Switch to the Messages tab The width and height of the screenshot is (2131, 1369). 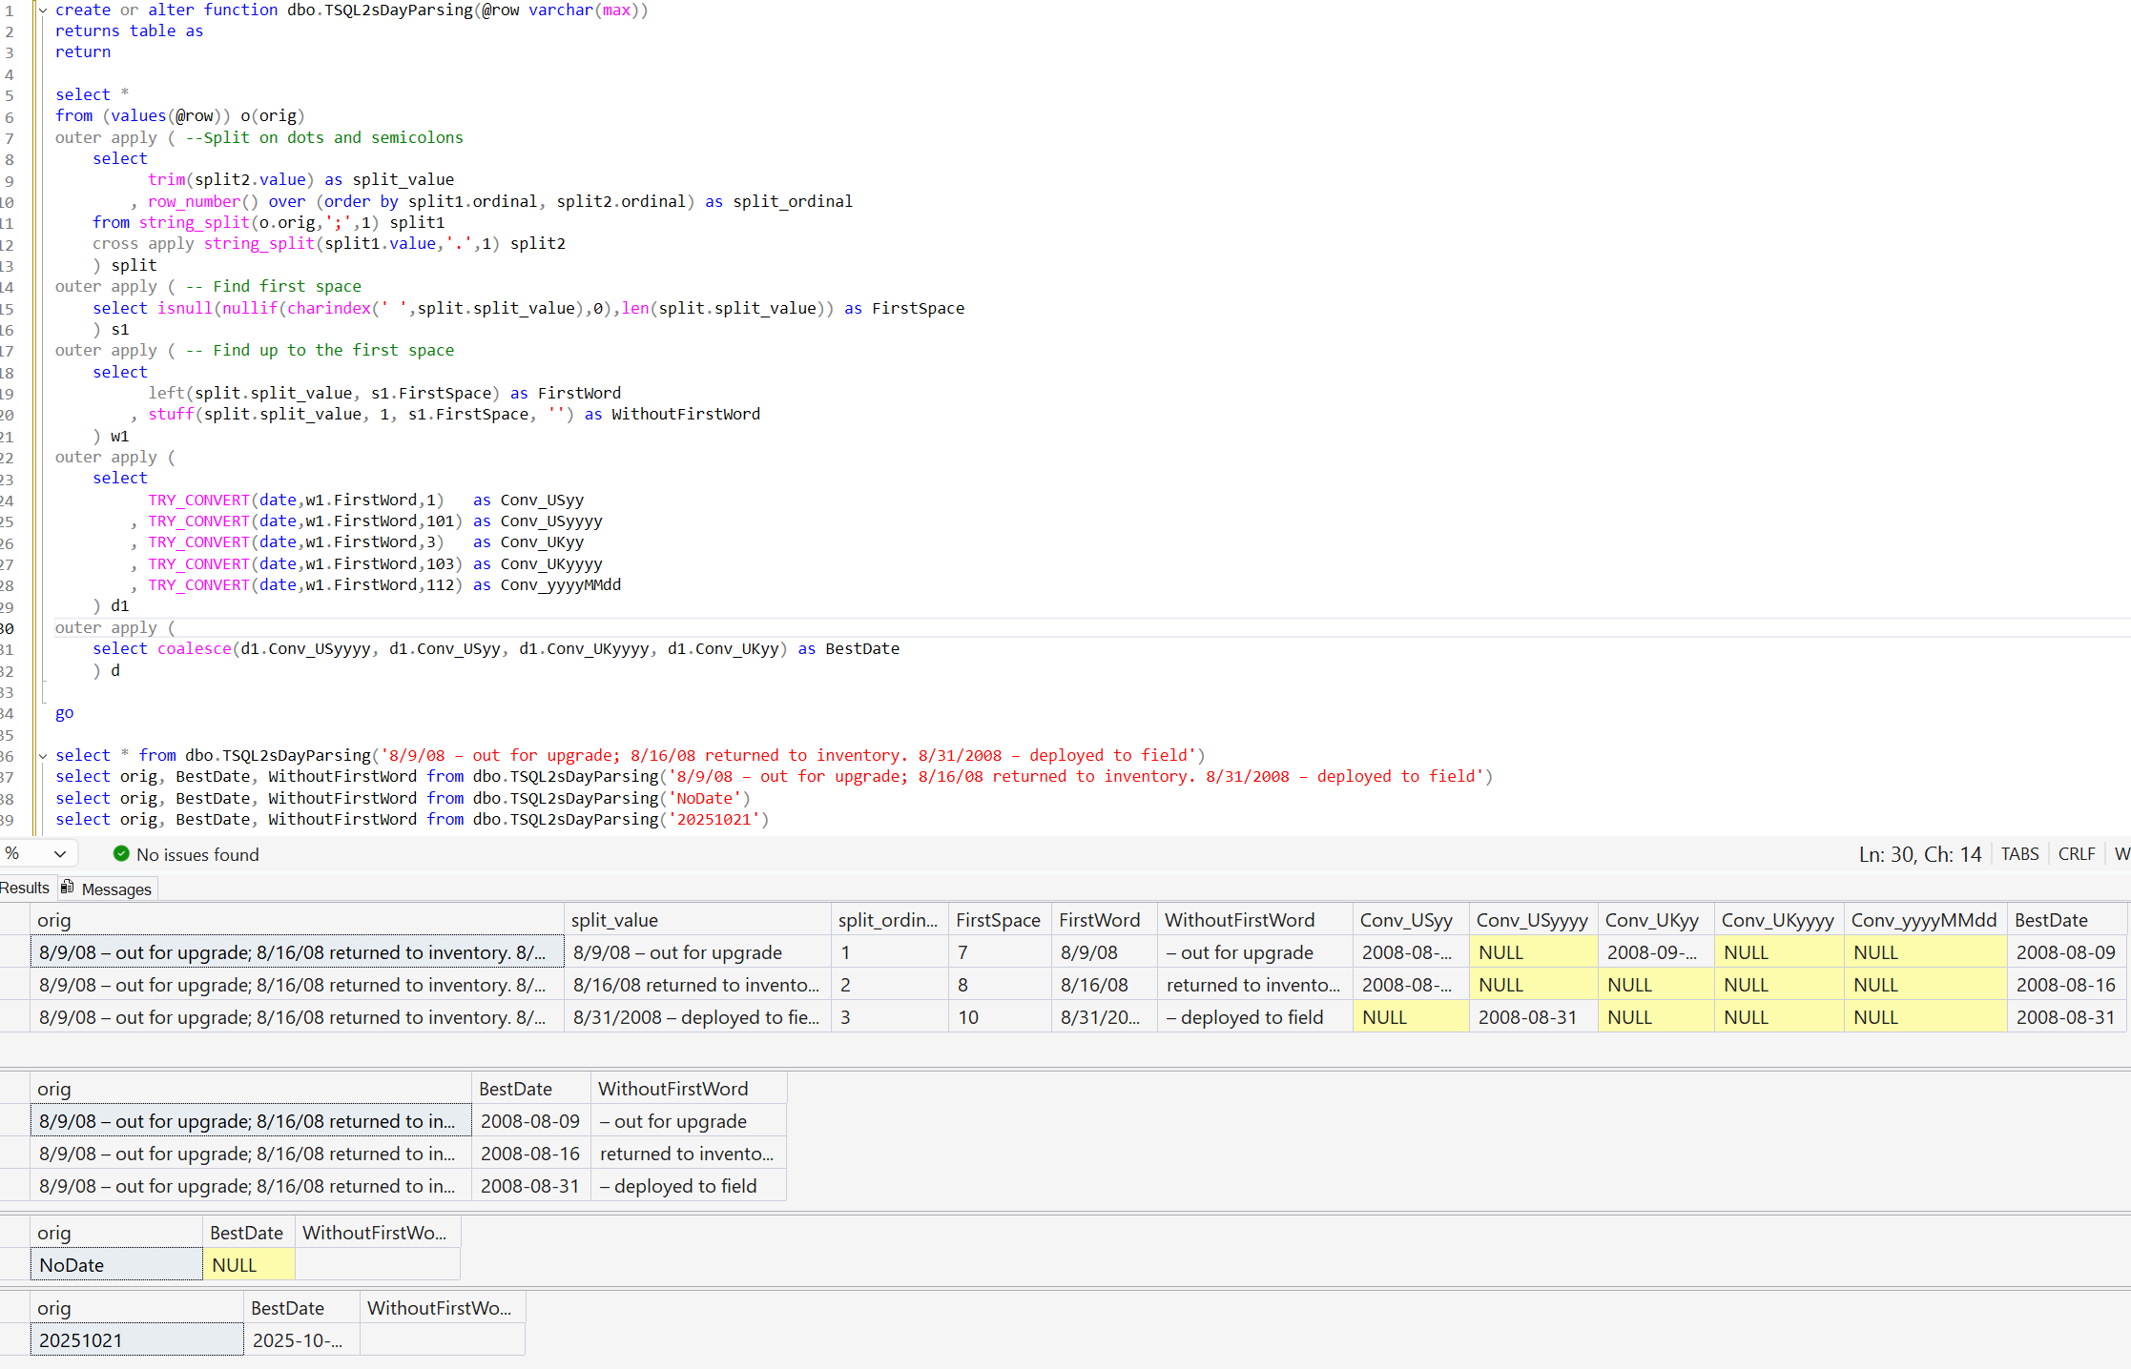point(115,889)
